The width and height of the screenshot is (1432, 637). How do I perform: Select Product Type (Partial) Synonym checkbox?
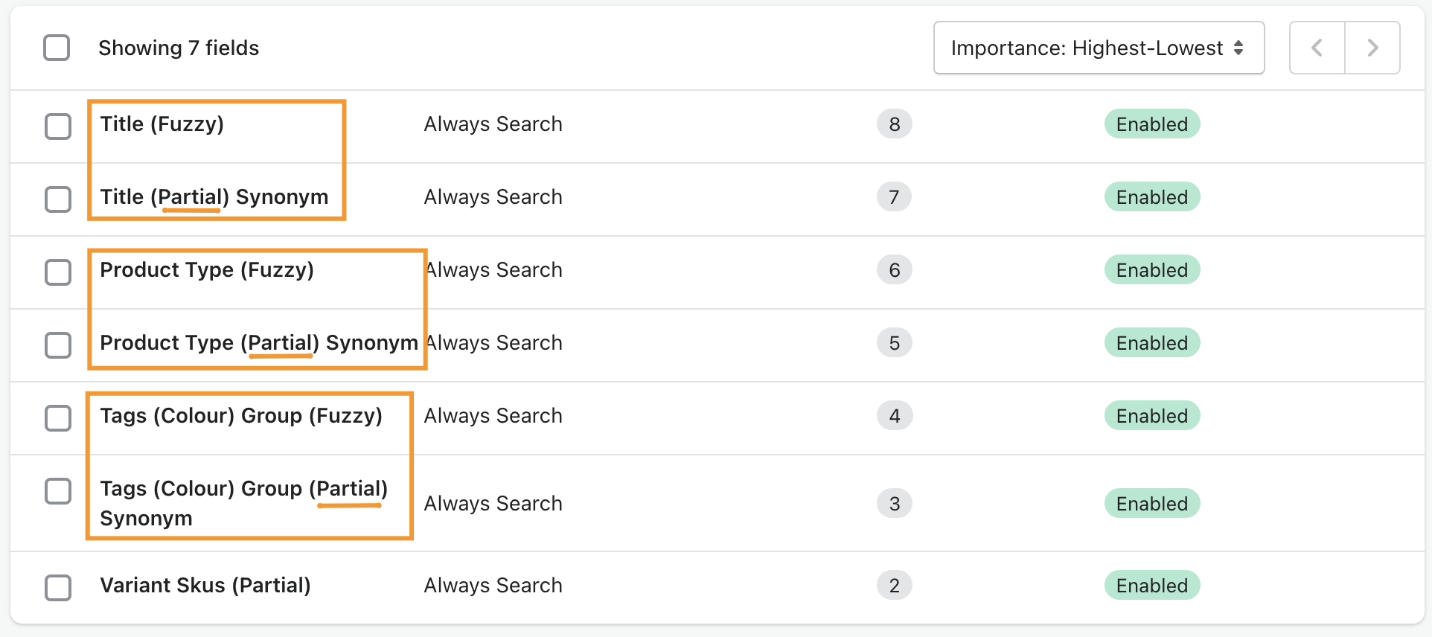pyautogui.click(x=58, y=345)
